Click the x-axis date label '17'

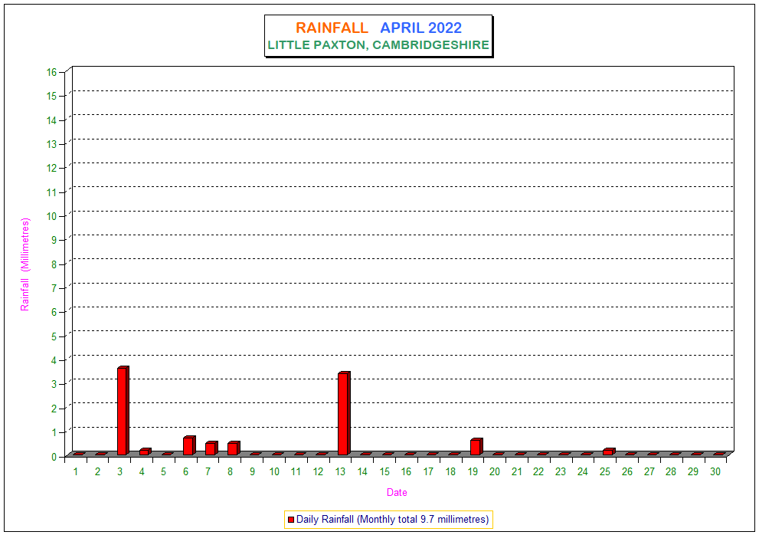click(x=428, y=472)
